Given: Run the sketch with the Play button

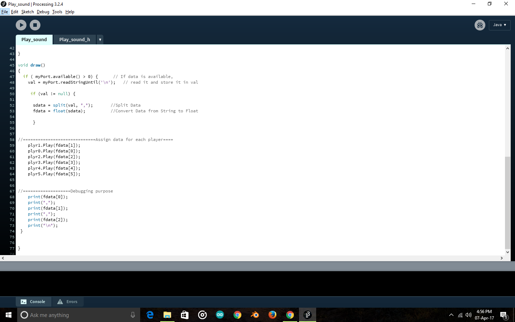Looking at the screenshot, I should [21, 25].
